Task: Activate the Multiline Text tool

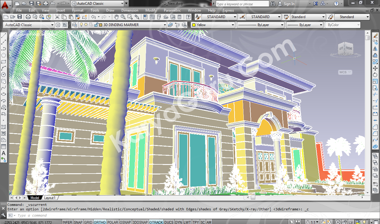Action: coord(4,153)
